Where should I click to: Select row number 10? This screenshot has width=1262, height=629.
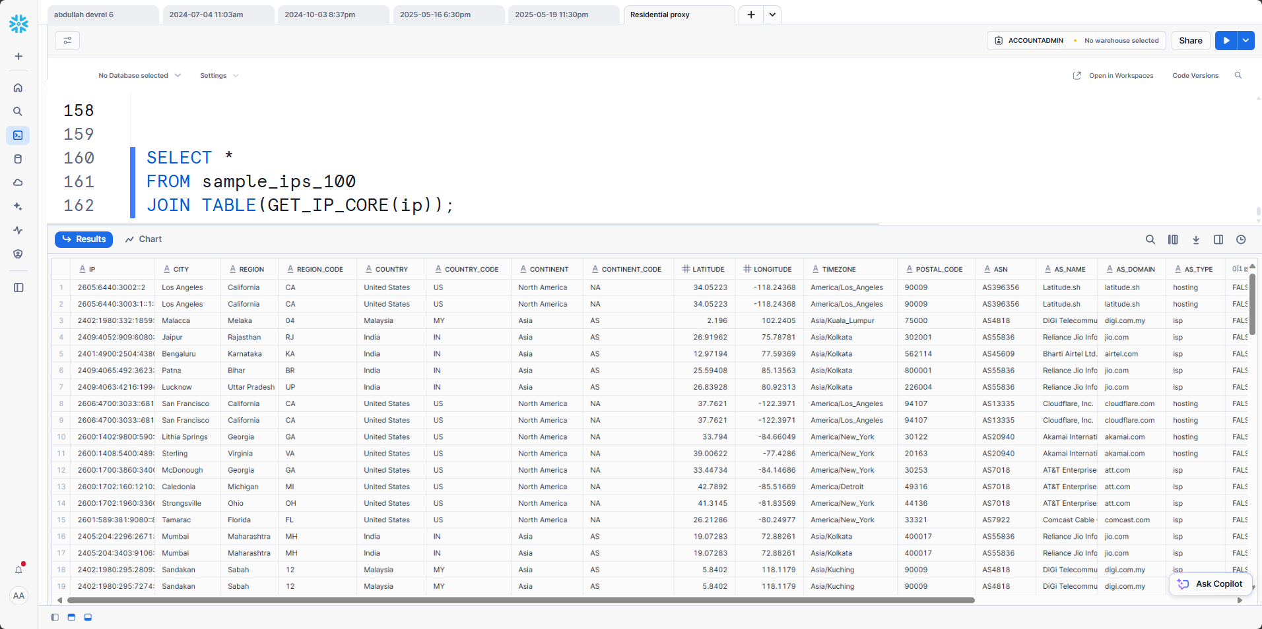(61, 437)
